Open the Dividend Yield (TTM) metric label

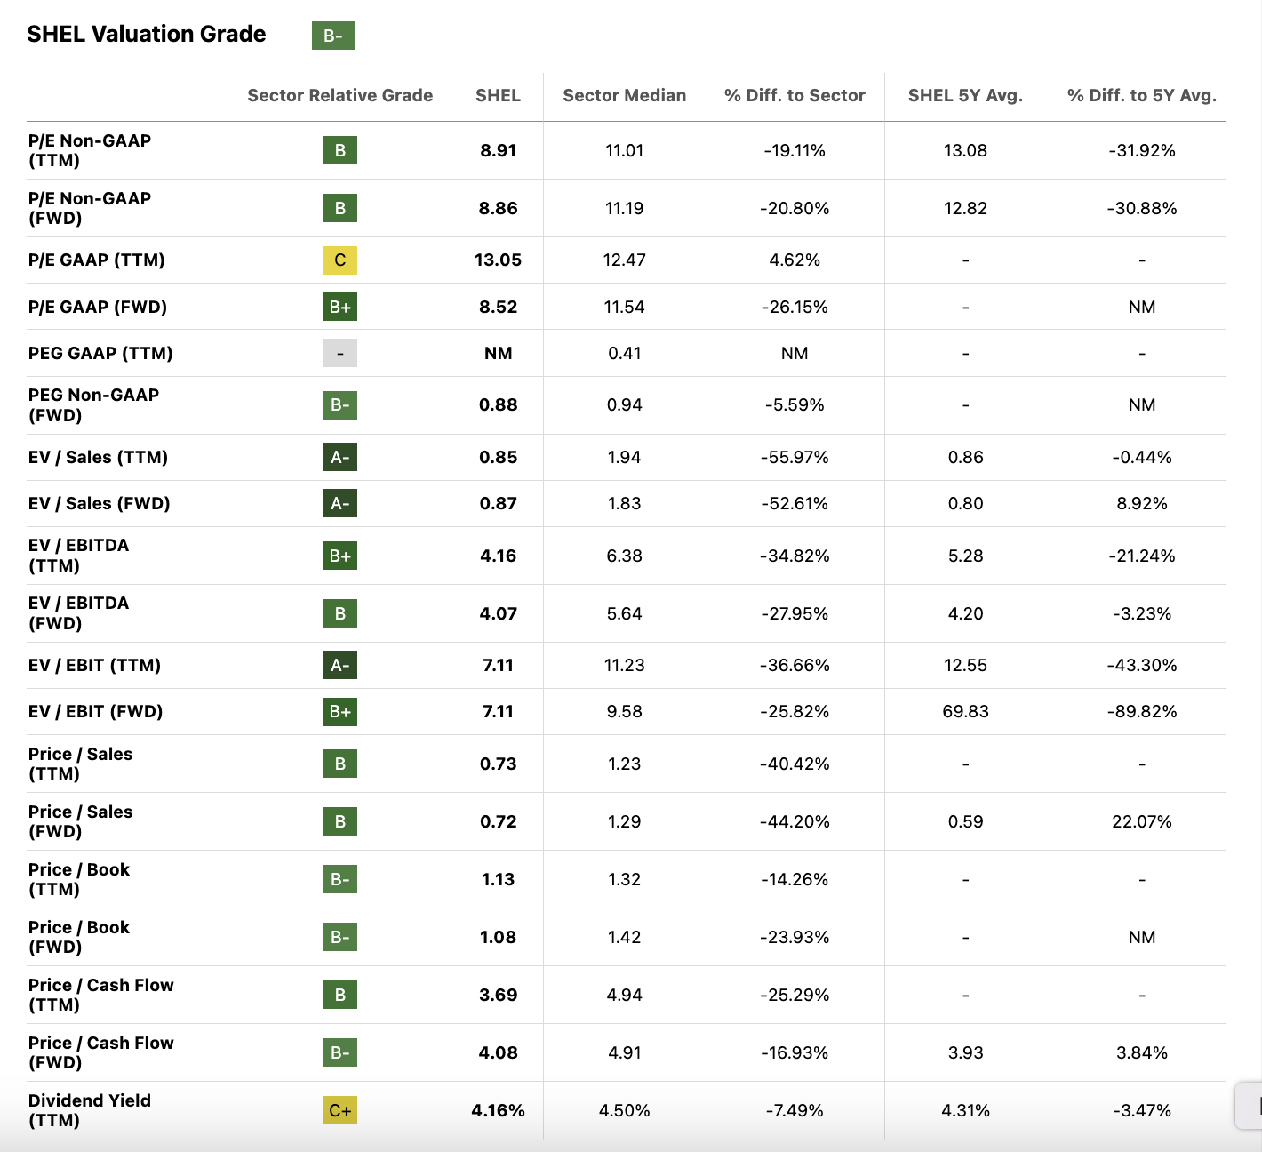point(90,1110)
